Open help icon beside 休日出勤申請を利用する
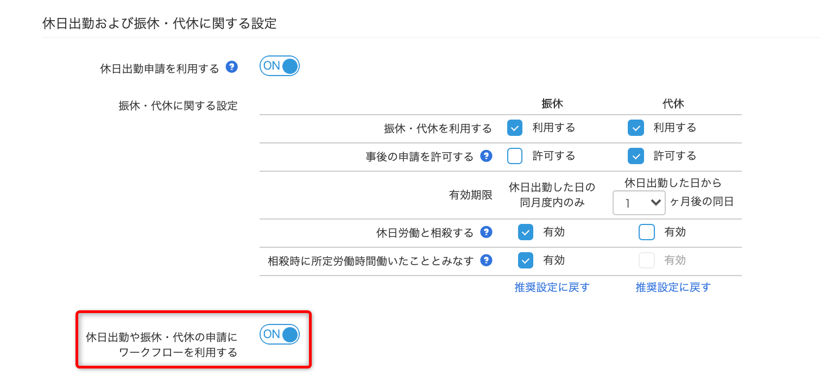The image size is (820, 375). point(232,67)
